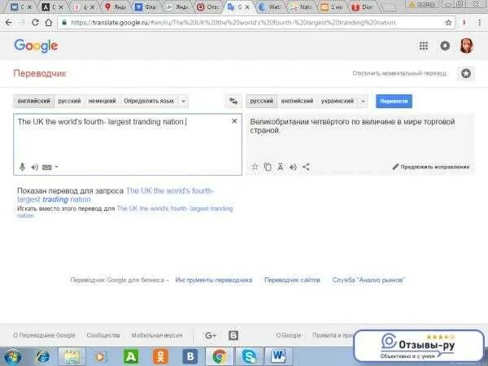Open corrected 'trading nation' suggestion link

[x=115, y=195]
